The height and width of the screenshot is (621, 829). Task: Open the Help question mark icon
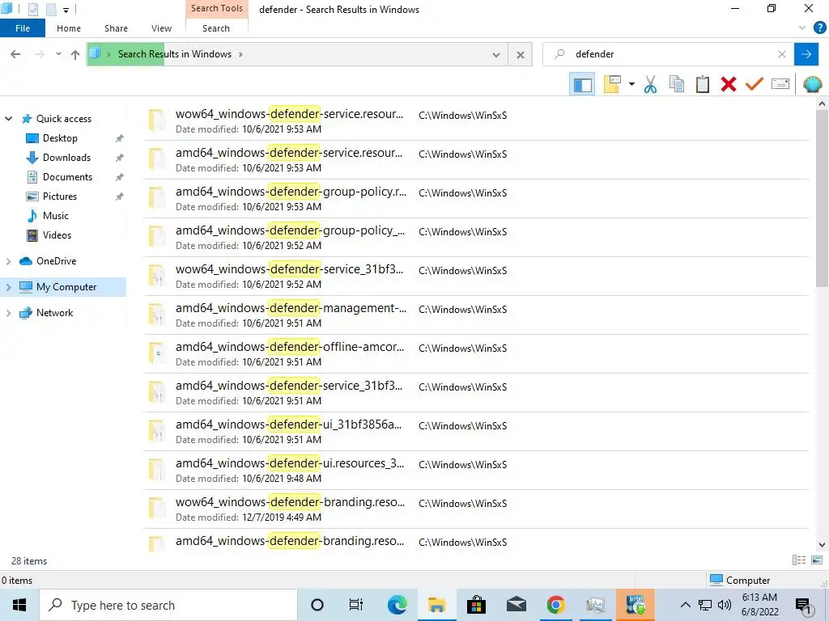(819, 28)
